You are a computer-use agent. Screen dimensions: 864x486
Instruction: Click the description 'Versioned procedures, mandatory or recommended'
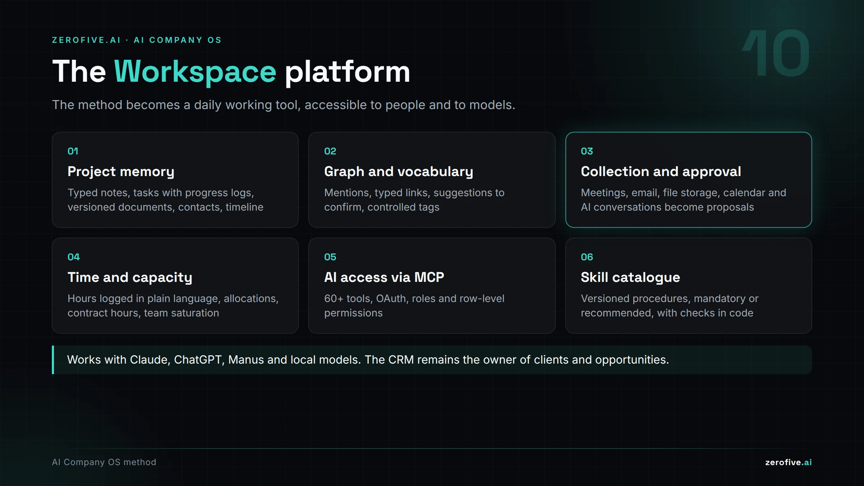(670, 306)
